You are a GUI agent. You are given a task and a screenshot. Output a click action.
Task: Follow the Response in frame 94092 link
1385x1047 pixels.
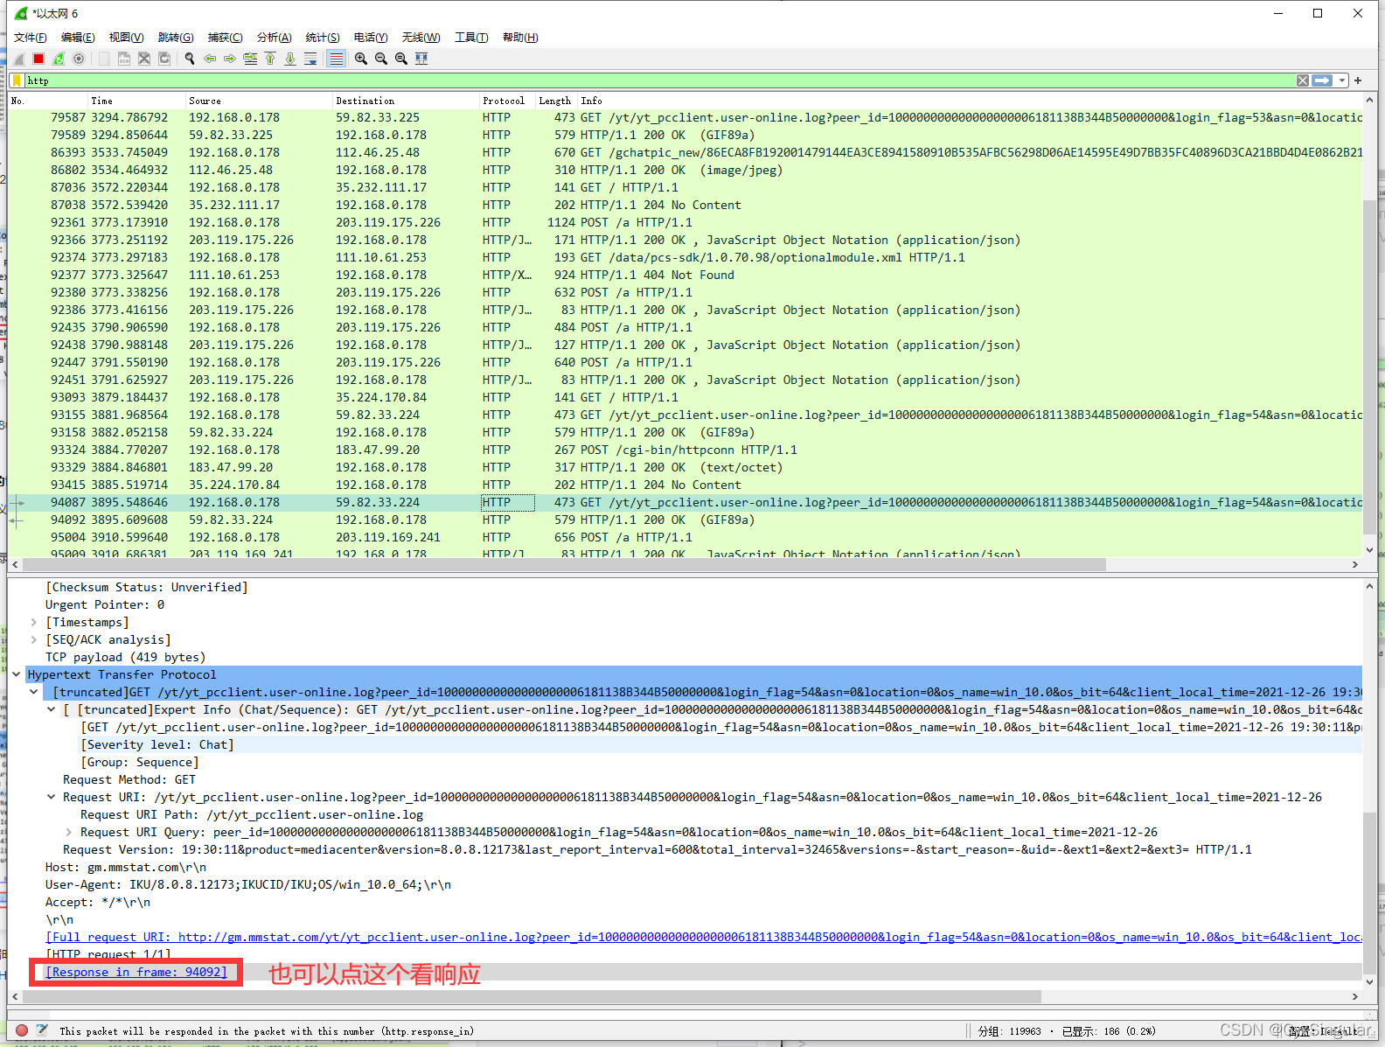coord(136,972)
